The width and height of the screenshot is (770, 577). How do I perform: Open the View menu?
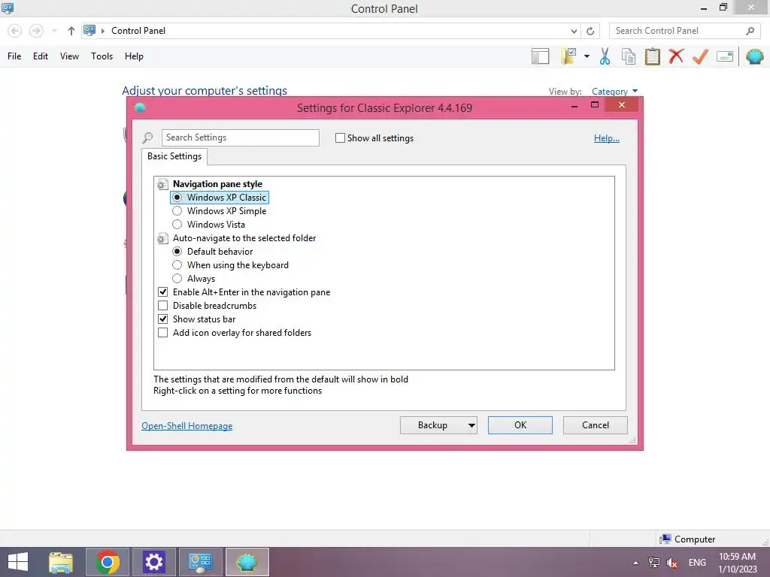(69, 56)
